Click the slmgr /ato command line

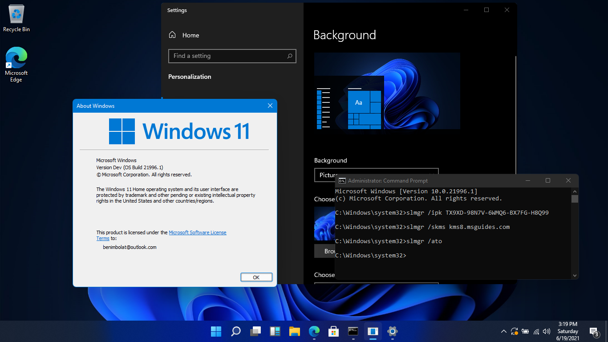(x=389, y=241)
